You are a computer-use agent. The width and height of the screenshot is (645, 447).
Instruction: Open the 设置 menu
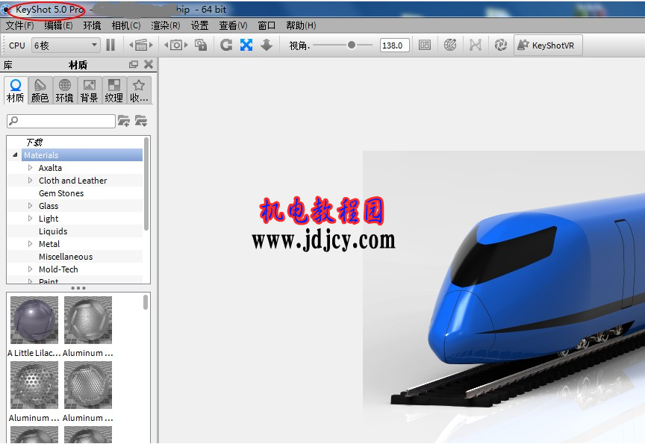[x=199, y=25]
